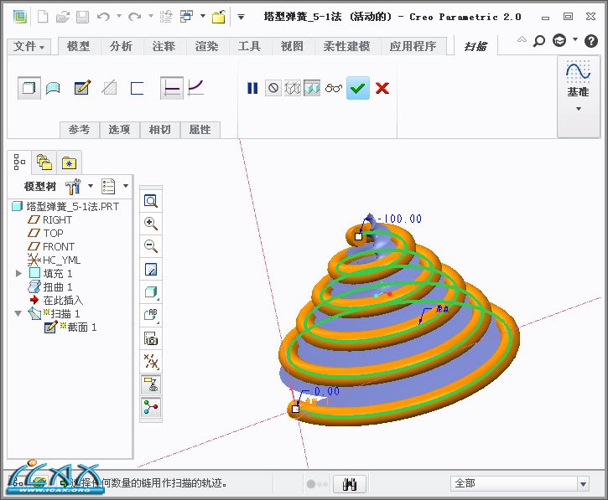Collapse the ribbon with up chevron
The height and width of the screenshot is (500, 608).
point(522,39)
